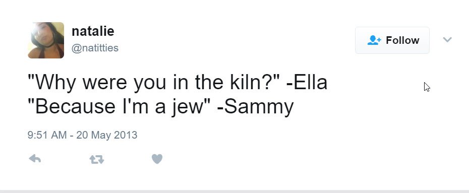
Task: Toggle retweet status for this tweet
Action: pos(97,160)
